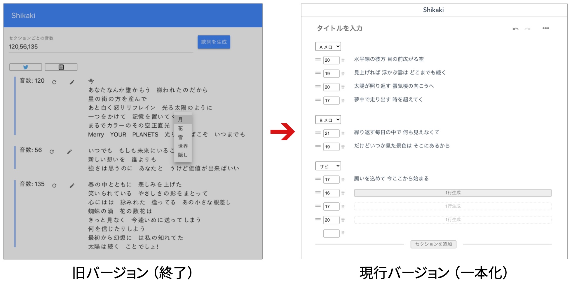
Task: Click the Twitter share icon button
Action: (x=26, y=67)
